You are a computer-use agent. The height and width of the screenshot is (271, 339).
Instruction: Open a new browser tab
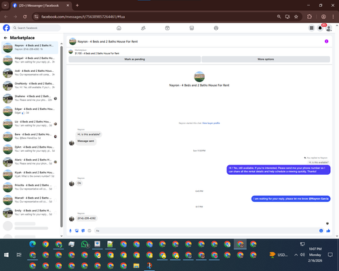77,5
